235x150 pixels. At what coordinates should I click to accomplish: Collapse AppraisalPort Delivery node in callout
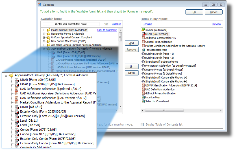coord(6,75)
